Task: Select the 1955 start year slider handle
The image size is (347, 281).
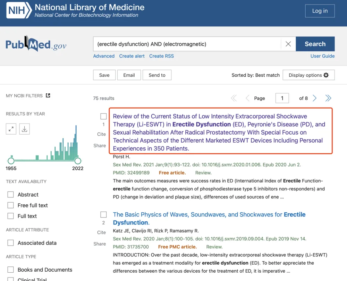Action: coord(11,161)
